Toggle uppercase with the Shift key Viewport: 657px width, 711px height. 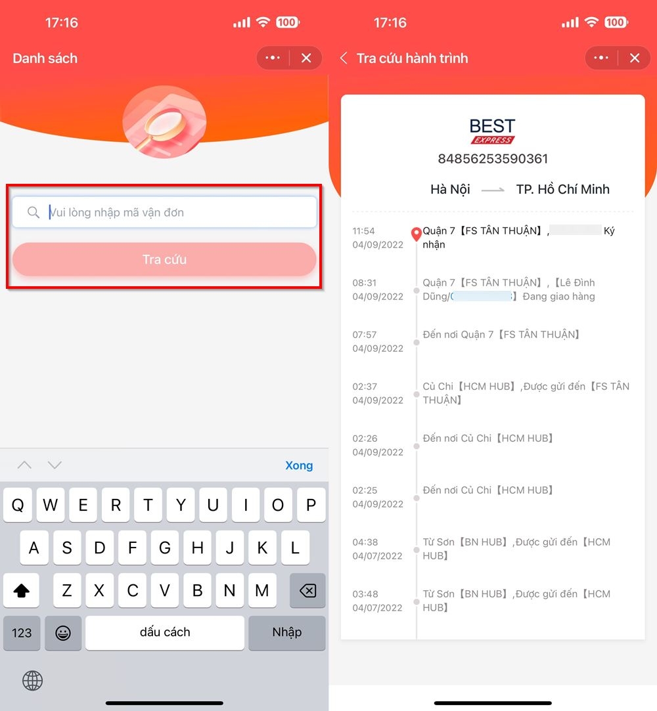(22, 590)
